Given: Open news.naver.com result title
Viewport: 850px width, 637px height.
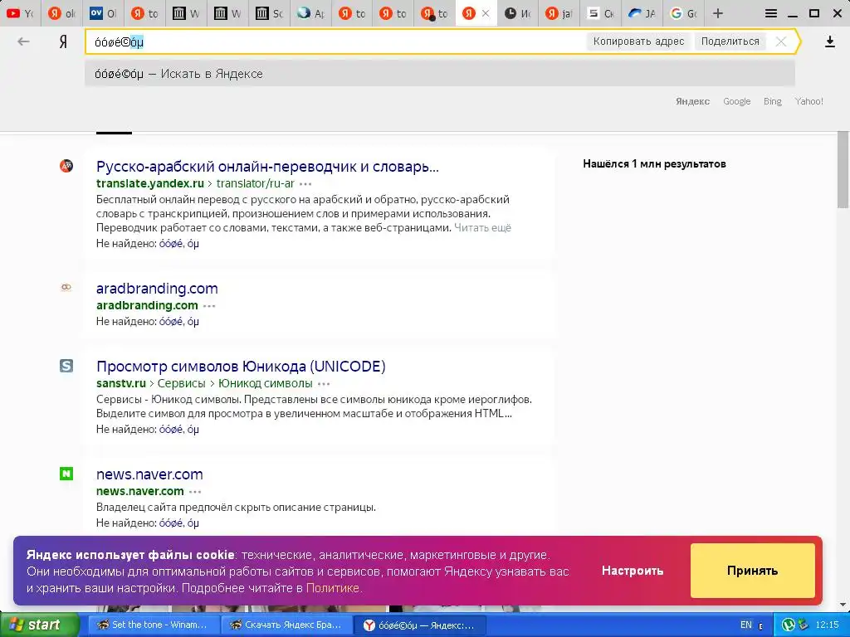Looking at the screenshot, I should pos(149,474).
